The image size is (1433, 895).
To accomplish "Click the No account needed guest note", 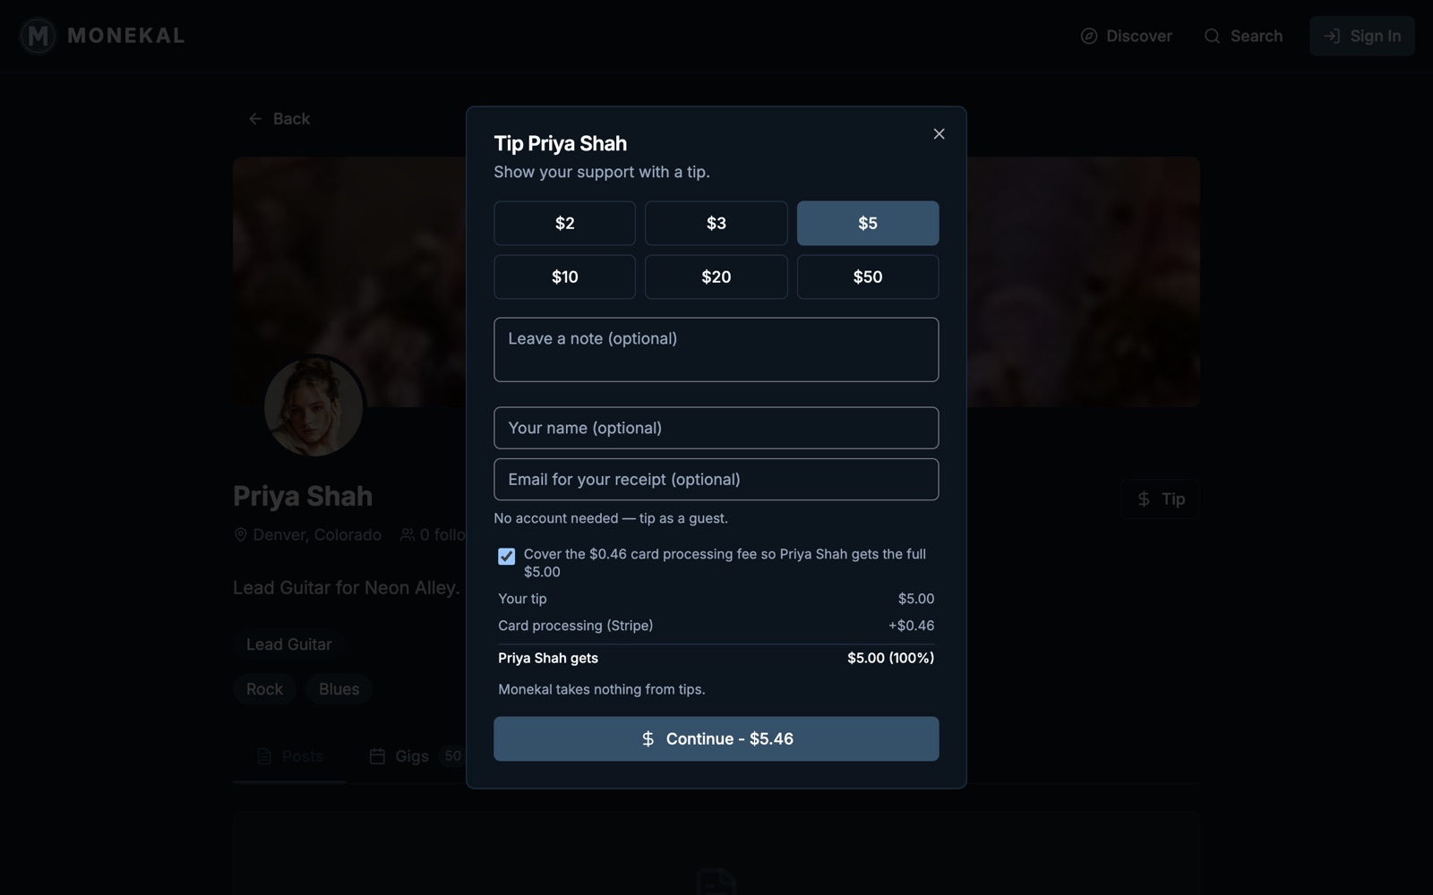I will [x=611, y=518].
